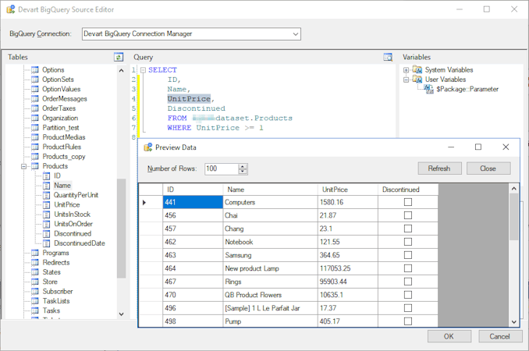The height and width of the screenshot is (351, 529).
Task: Click the Number of Rows input field
Action: tap(220, 168)
